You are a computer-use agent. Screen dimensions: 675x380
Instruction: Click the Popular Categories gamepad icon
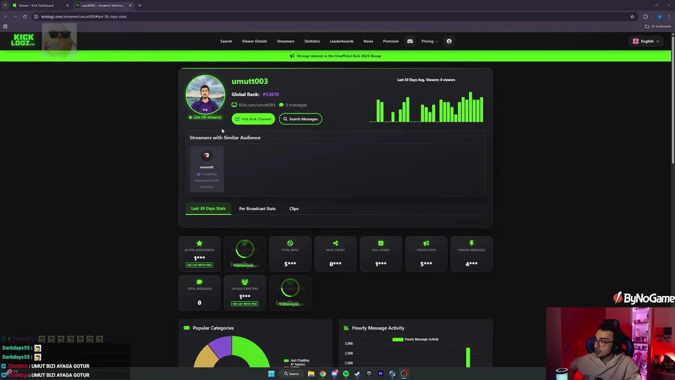pos(187,328)
